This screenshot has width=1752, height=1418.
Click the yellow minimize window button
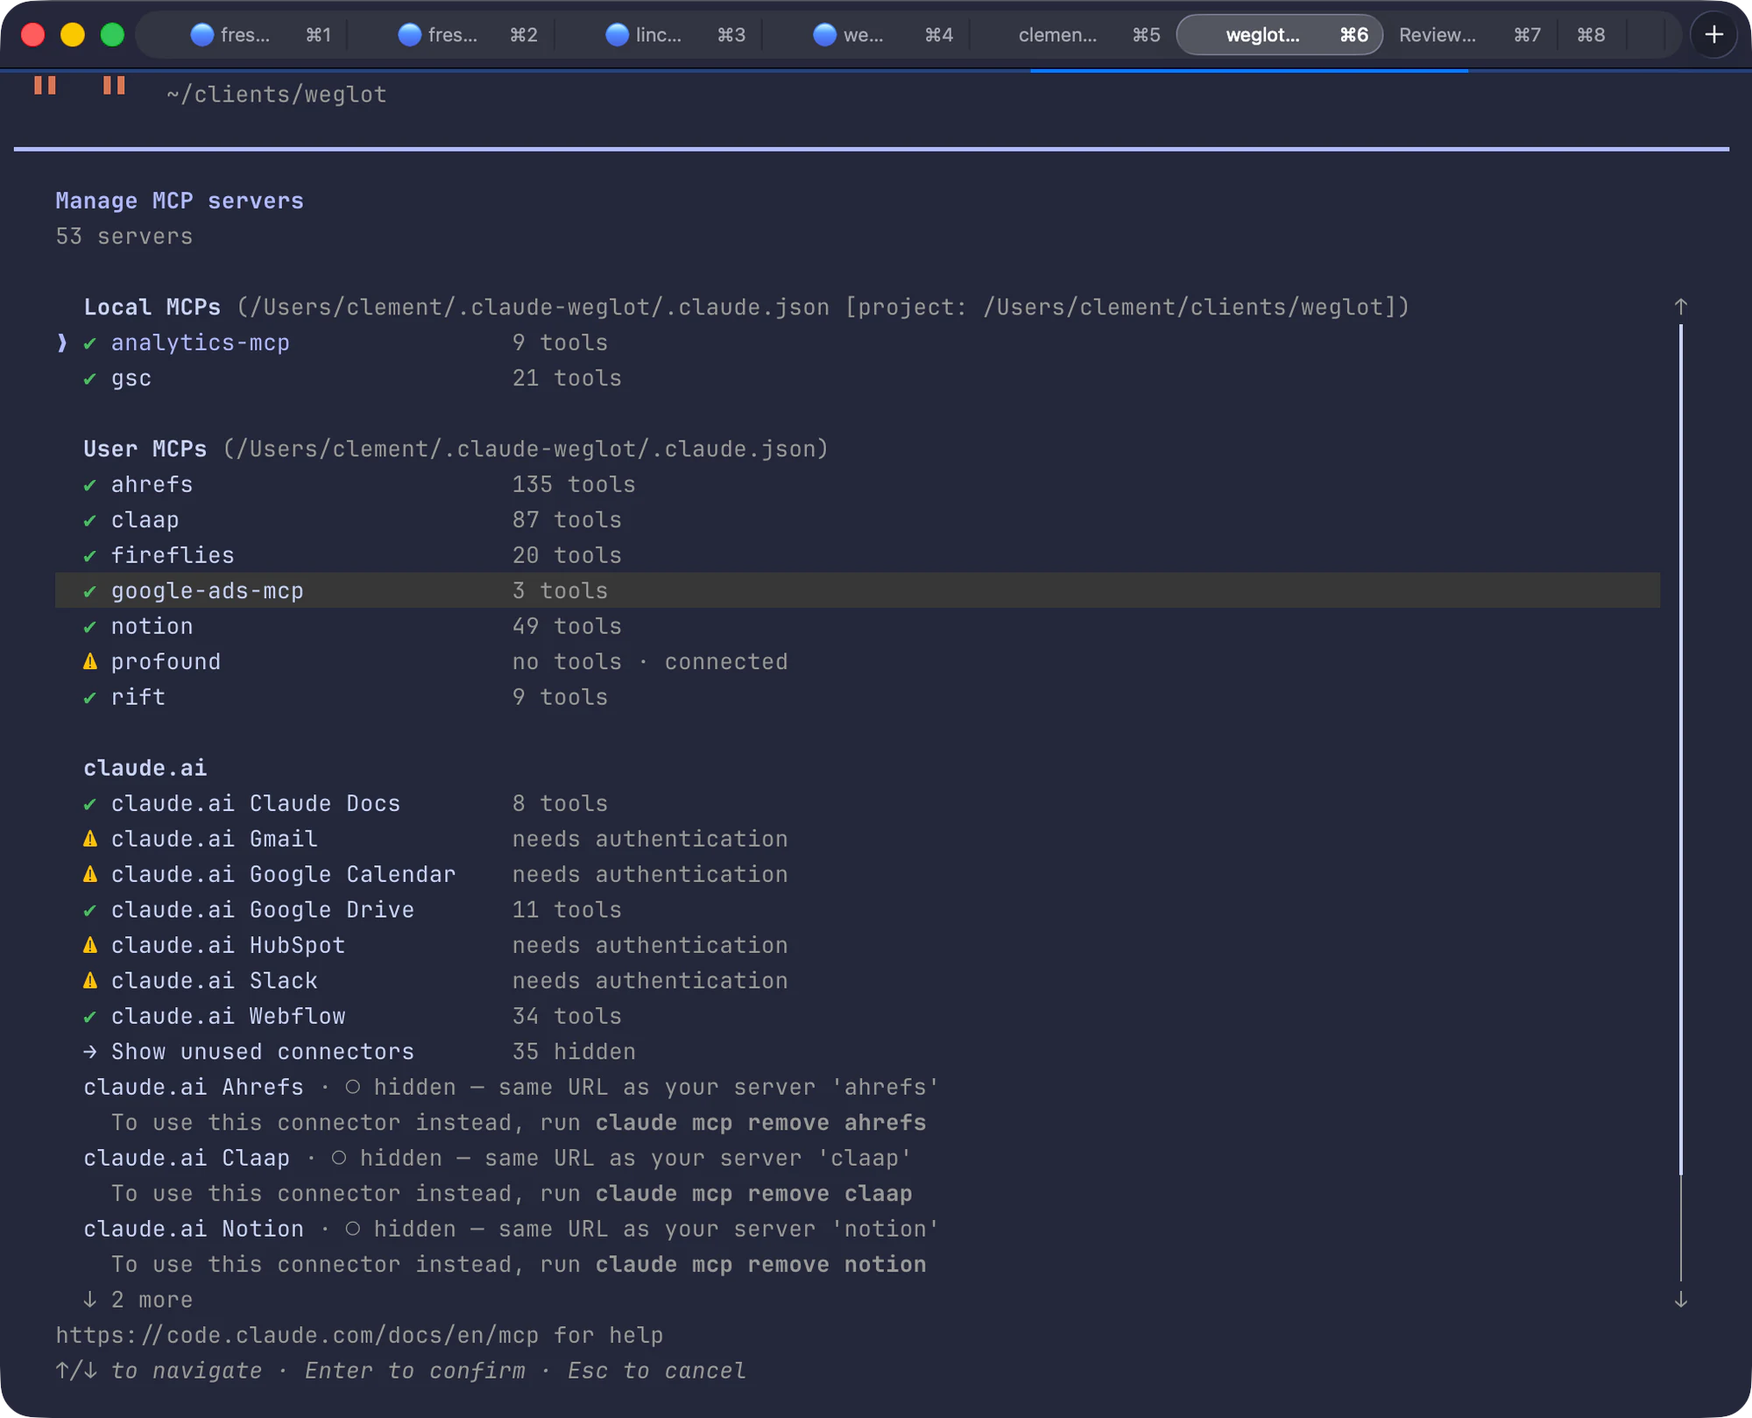73,35
